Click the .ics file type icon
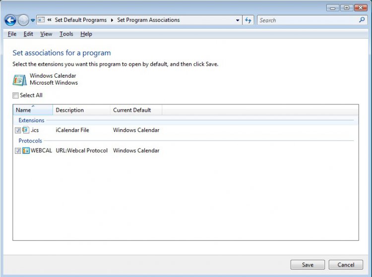The width and height of the screenshot is (372, 277). click(x=26, y=130)
